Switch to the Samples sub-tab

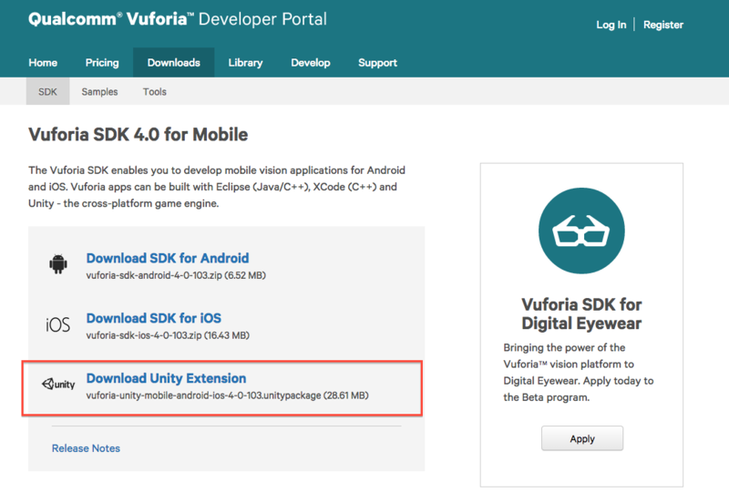point(99,92)
